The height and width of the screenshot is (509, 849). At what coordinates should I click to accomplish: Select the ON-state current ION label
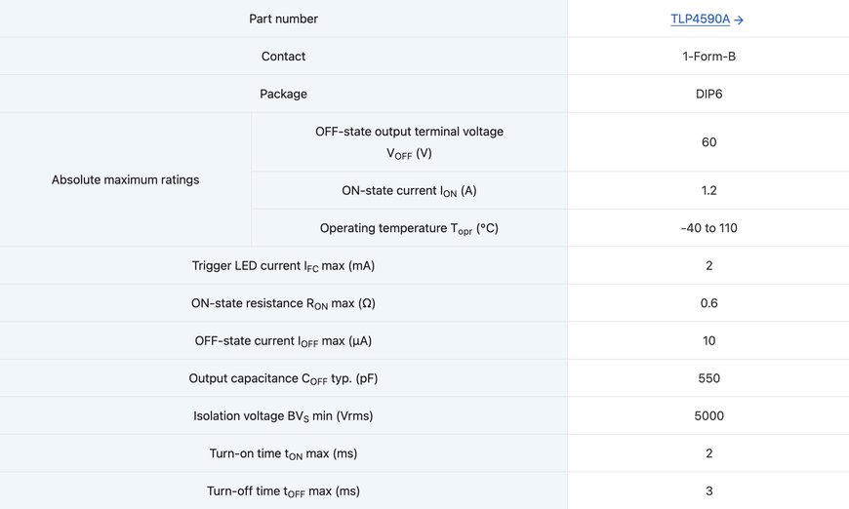click(409, 190)
